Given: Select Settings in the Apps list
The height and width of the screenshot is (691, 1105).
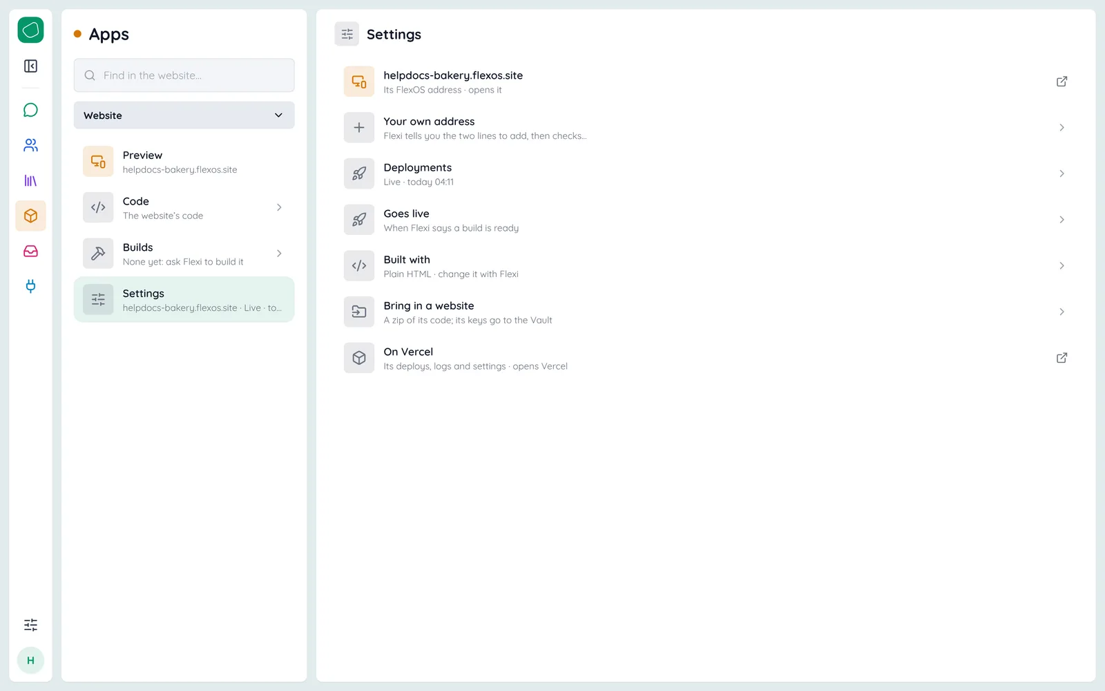Looking at the screenshot, I should point(184,300).
